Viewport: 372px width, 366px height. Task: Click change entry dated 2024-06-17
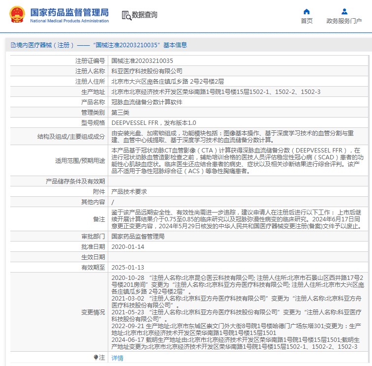click(x=236, y=343)
